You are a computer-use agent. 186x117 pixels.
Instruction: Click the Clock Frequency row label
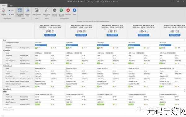(11, 102)
